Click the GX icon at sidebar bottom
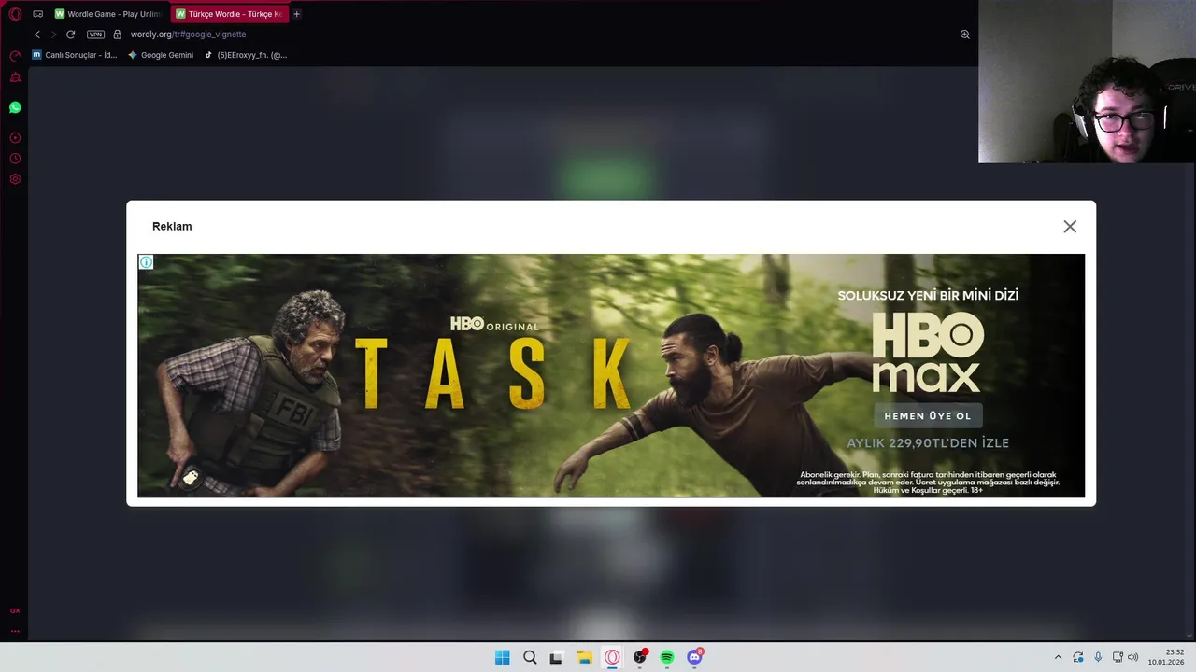The height and width of the screenshot is (672, 1196). 15,610
